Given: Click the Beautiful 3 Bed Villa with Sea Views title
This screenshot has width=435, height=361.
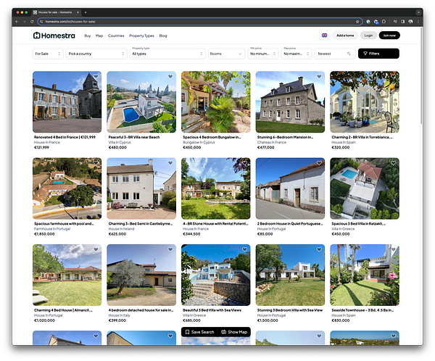Looking at the screenshot, I should tap(212, 310).
